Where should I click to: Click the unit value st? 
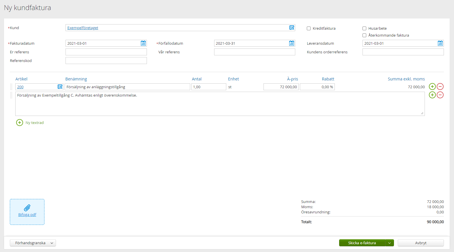pyautogui.click(x=230, y=87)
